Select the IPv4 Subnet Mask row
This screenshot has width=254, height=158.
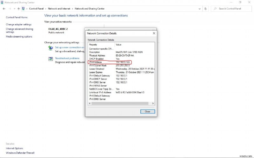click(x=121, y=66)
